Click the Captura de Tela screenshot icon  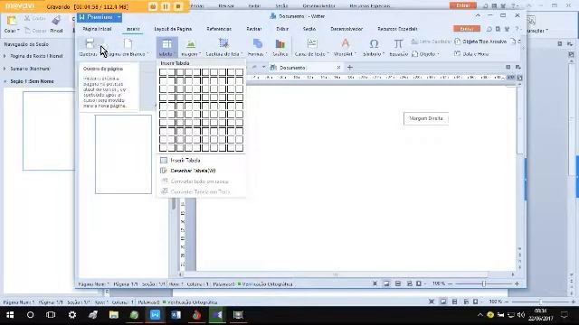coord(223,43)
